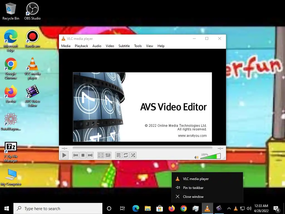This screenshot has width=285, height=214.
Task: Select AVS Video Editor desktop shortcut
Action: 32,96
